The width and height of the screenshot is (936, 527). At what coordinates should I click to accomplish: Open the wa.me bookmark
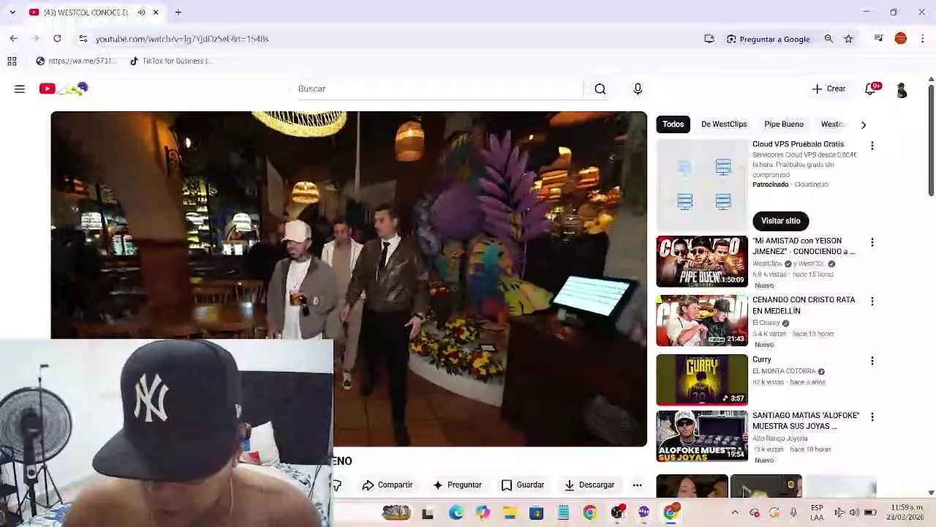click(x=76, y=61)
